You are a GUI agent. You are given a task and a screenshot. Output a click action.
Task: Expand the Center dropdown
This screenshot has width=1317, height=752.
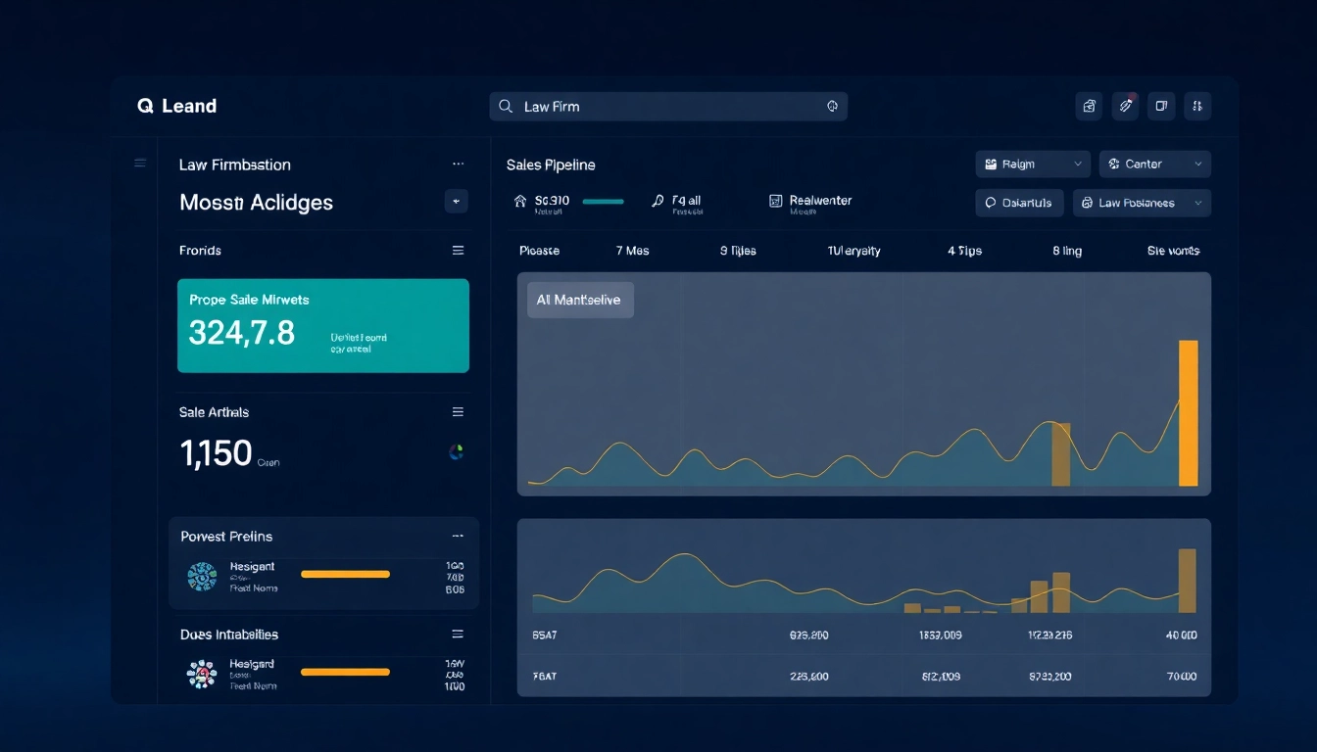[x=1154, y=164]
